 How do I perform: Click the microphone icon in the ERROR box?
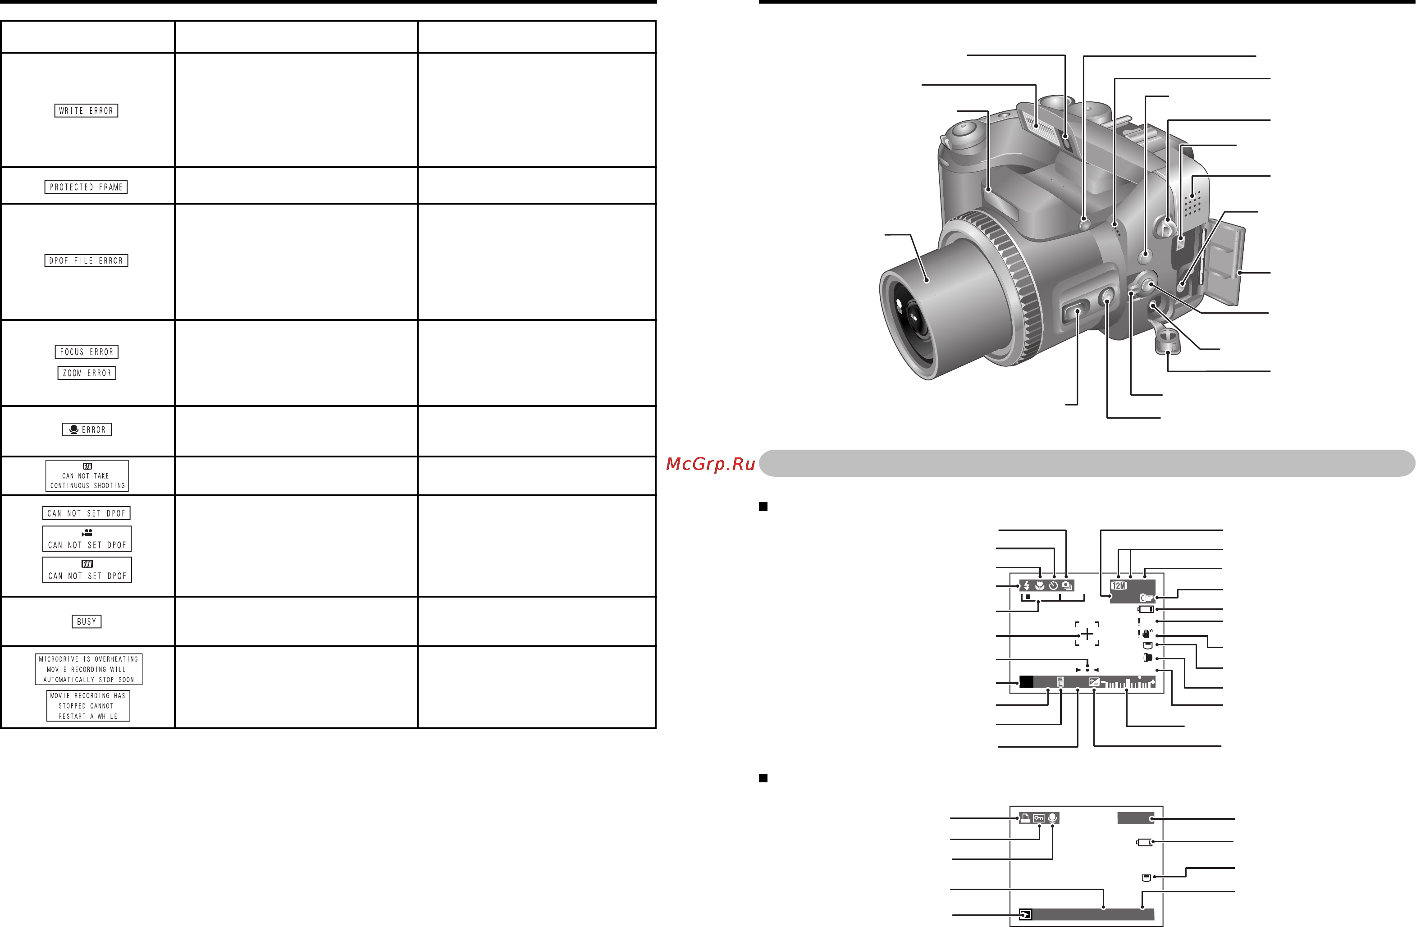pyautogui.click(x=74, y=429)
